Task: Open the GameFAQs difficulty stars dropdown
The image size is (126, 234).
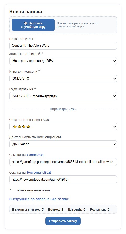Action: (x=63, y=127)
